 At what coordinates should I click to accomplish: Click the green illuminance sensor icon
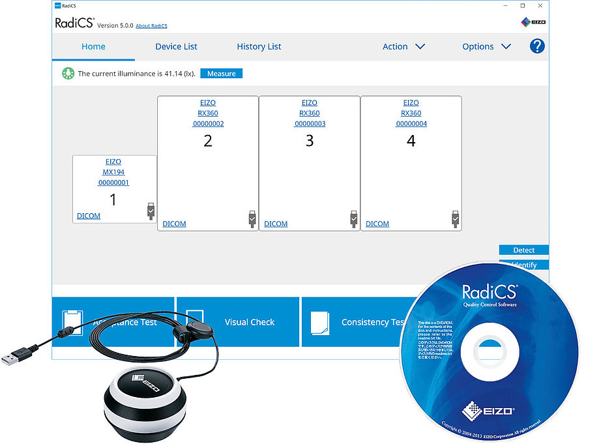[x=68, y=73]
